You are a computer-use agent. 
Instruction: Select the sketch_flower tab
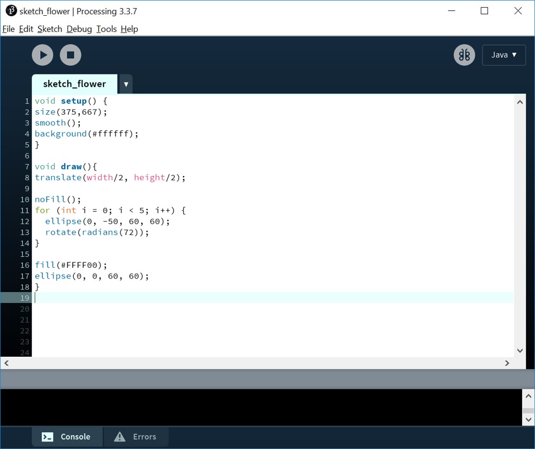[74, 84]
